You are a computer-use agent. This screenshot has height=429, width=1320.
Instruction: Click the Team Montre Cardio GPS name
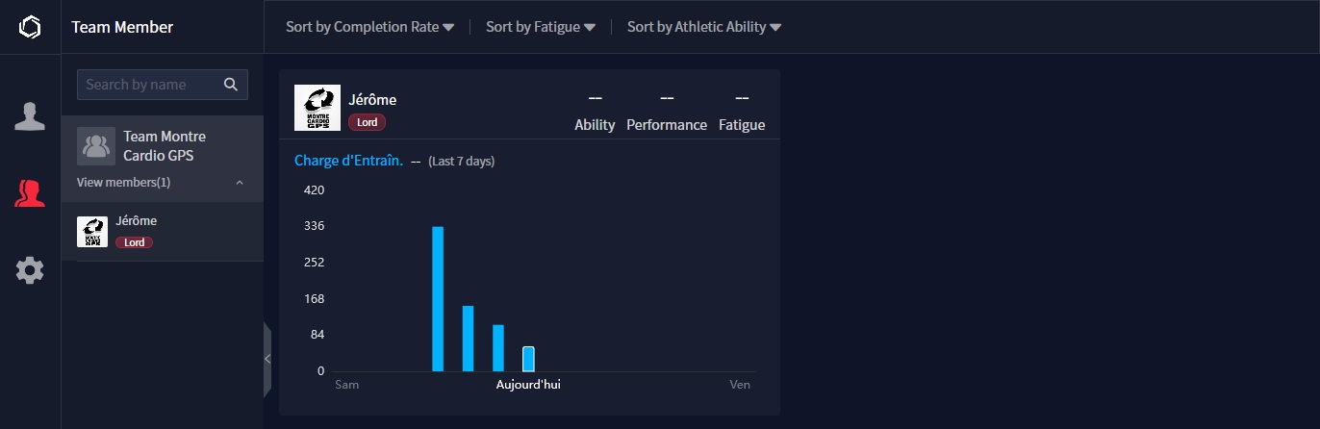165,145
